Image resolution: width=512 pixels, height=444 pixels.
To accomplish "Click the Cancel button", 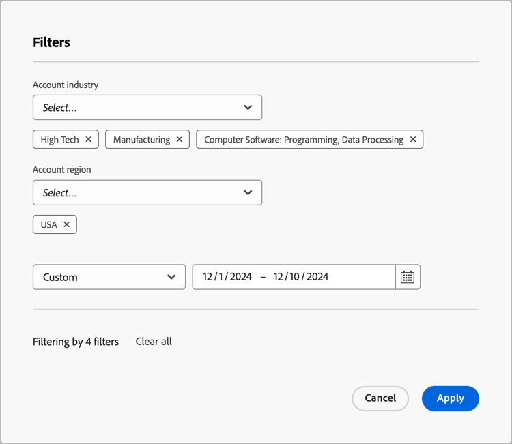I will (380, 398).
